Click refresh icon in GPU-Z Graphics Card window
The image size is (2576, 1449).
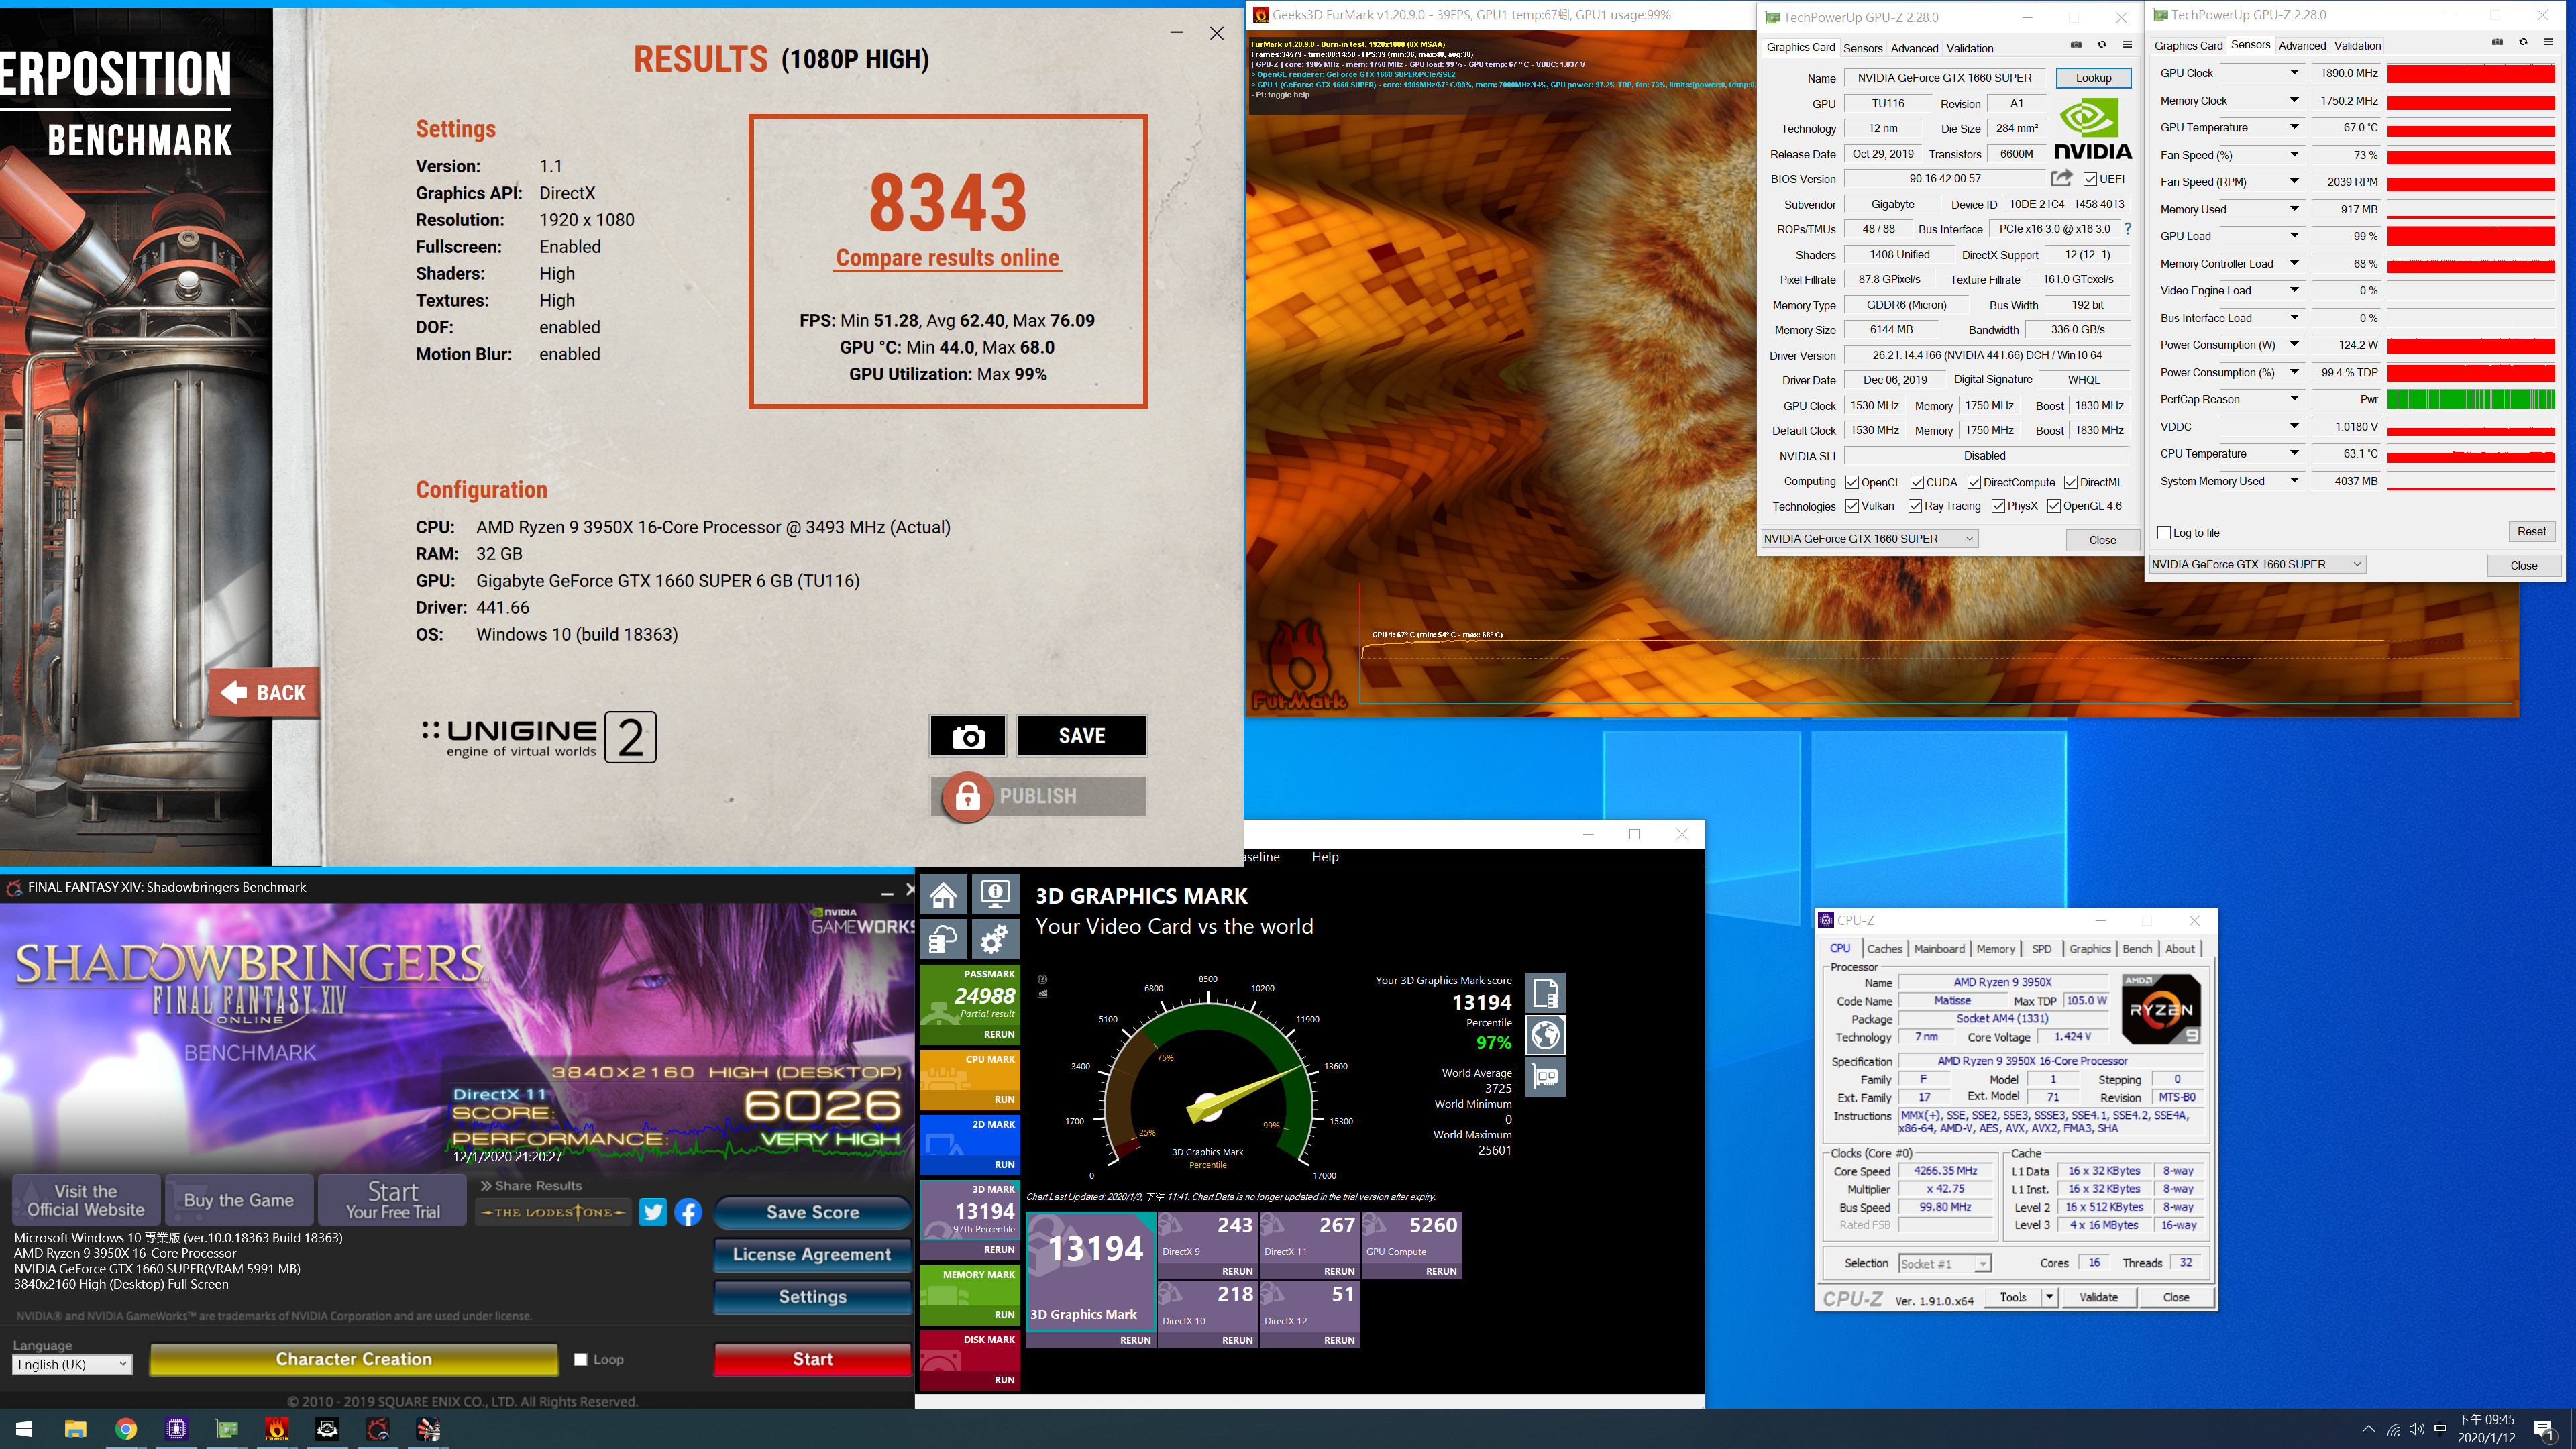pyautogui.click(x=2101, y=45)
